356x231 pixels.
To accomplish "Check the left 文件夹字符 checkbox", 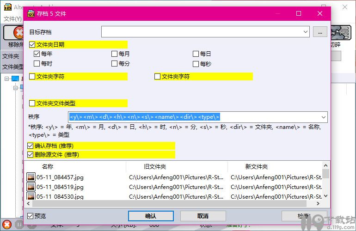I will (x=32, y=77).
